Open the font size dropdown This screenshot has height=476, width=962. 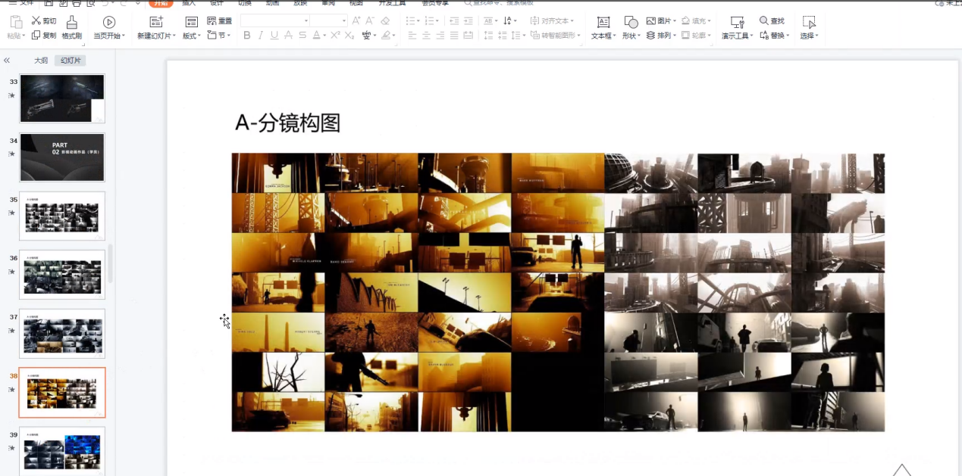click(x=343, y=21)
